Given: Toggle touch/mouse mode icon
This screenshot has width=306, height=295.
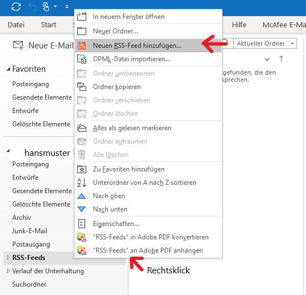Looking at the screenshot, I should tap(46, 7).
